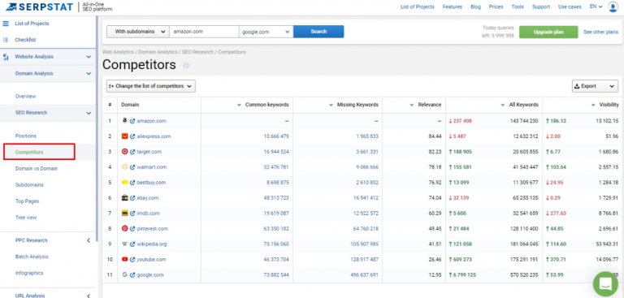Image resolution: width=624 pixels, height=298 pixels.
Task: Click the checklist icon in the sidebar
Action: coord(6,40)
